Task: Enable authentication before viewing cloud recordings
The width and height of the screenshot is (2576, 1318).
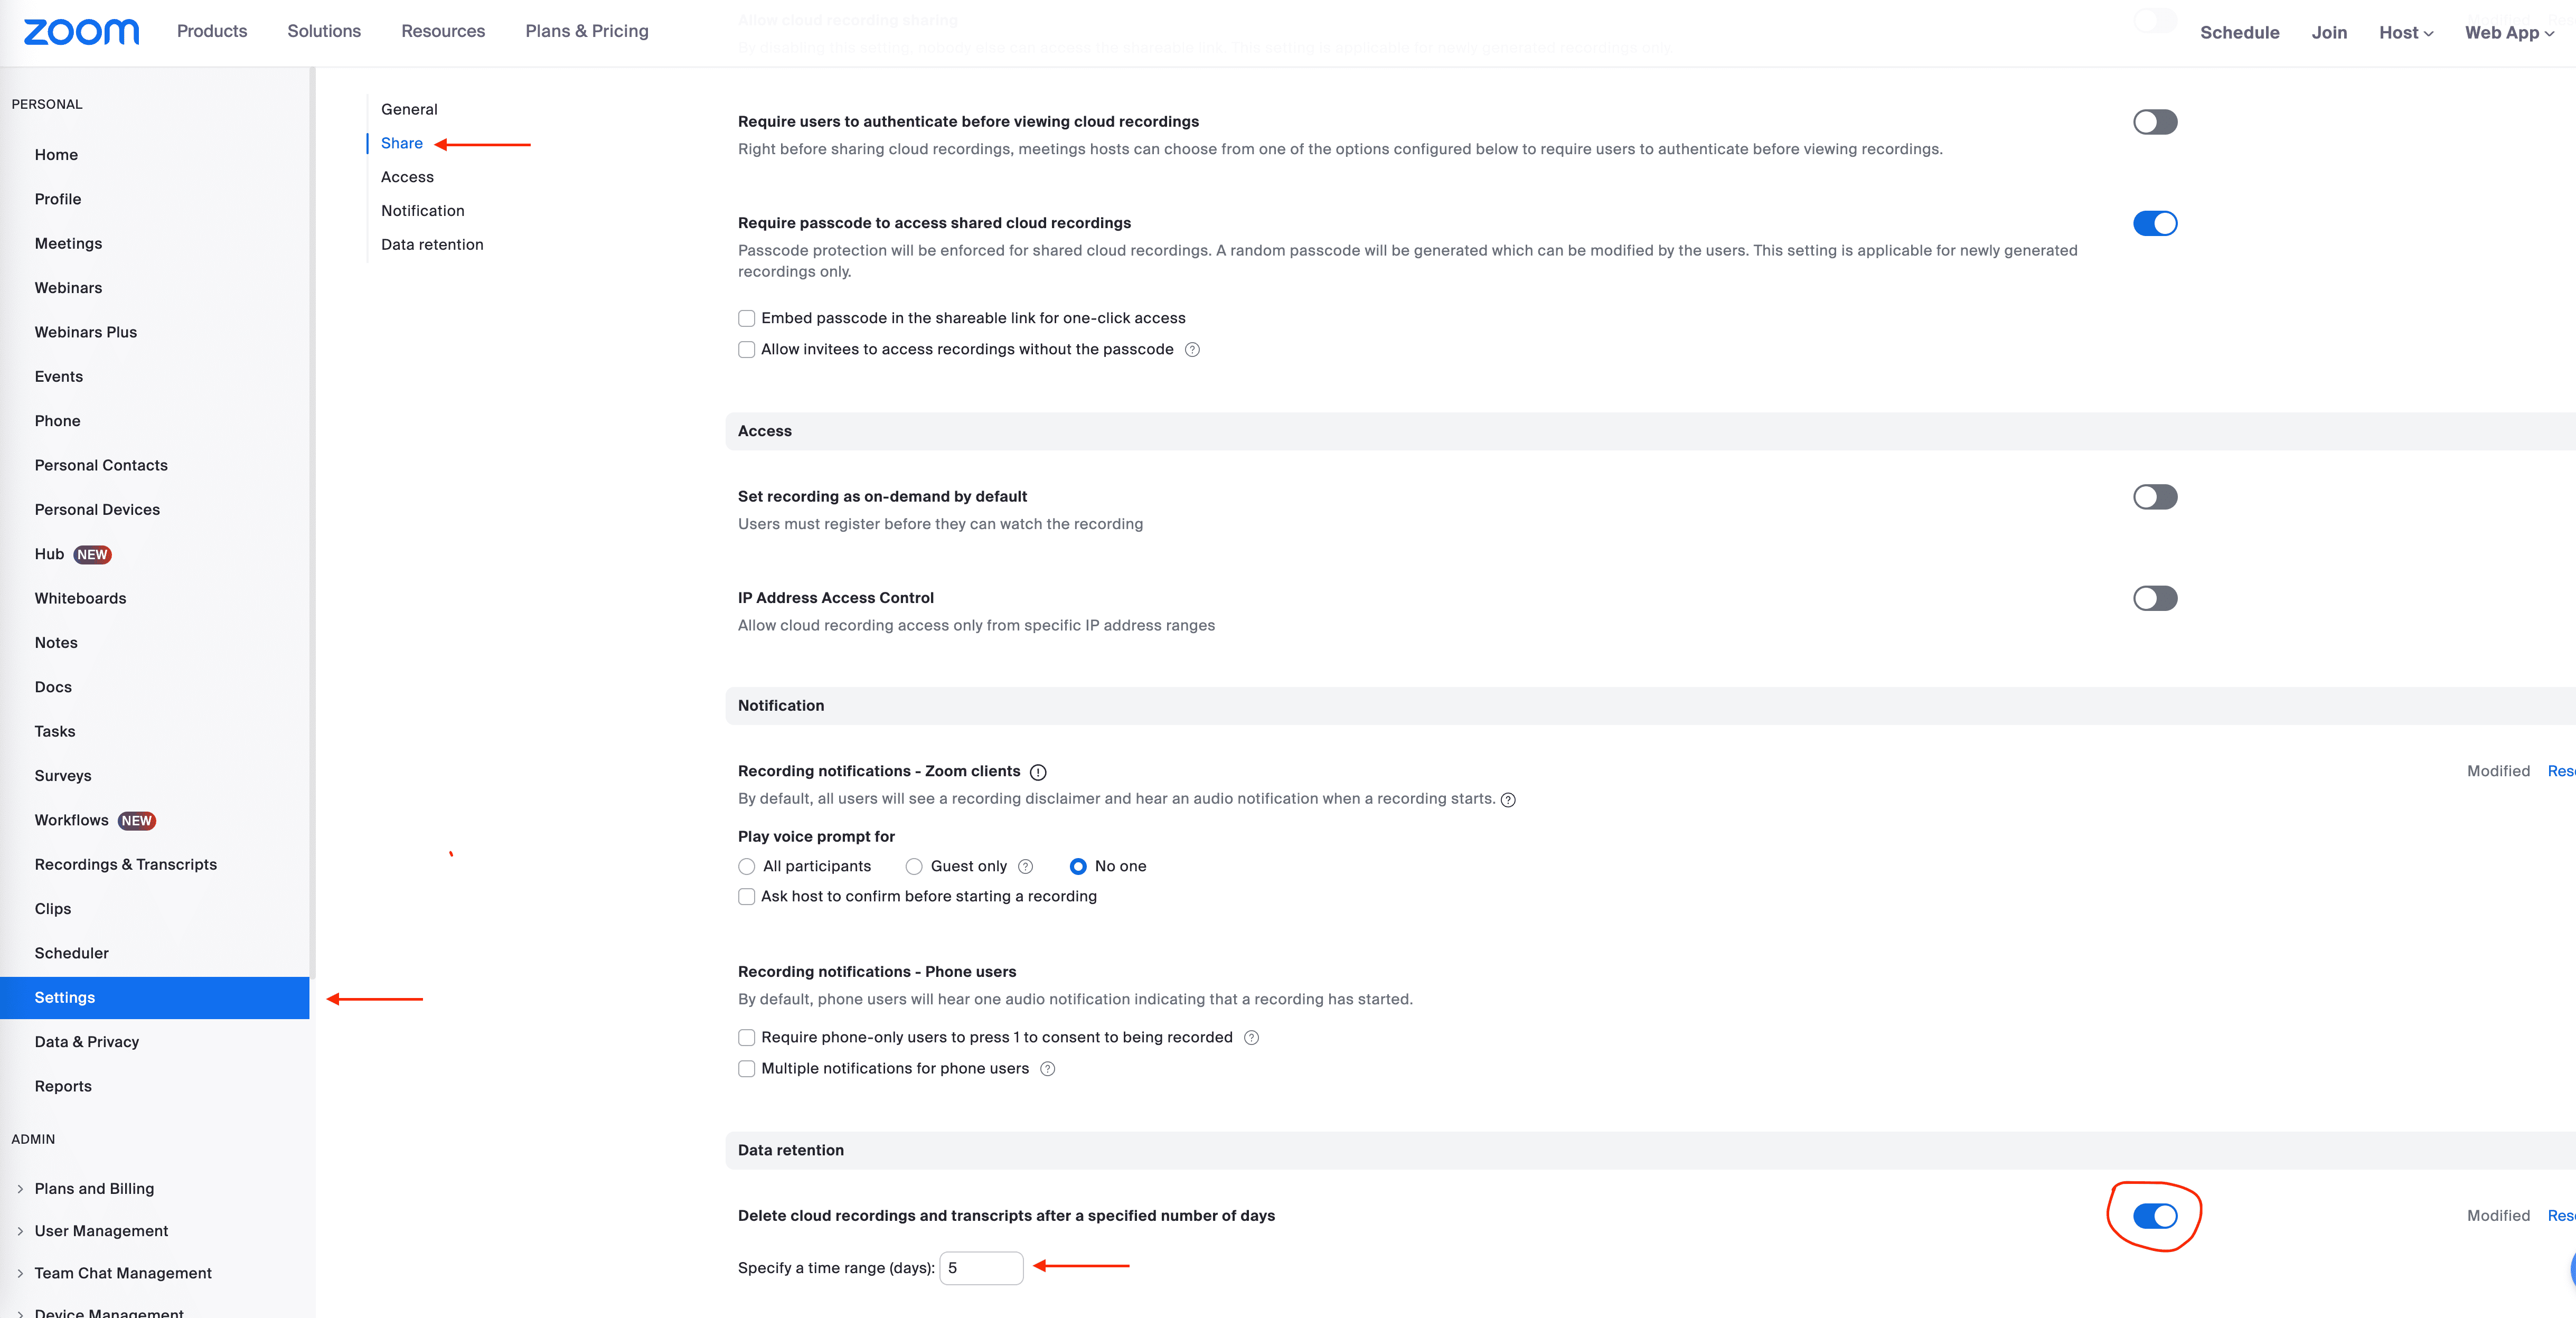Action: point(2154,122)
